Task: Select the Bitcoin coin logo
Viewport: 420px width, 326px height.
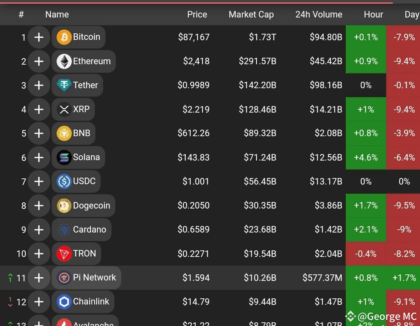Action: click(x=64, y=37)
